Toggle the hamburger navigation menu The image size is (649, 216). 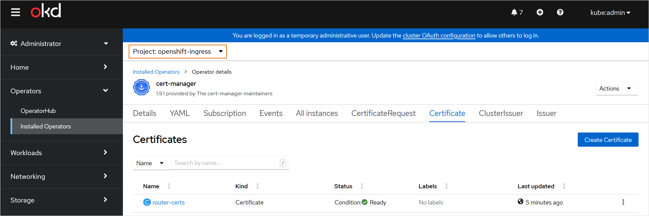click(x=16, y=13)
